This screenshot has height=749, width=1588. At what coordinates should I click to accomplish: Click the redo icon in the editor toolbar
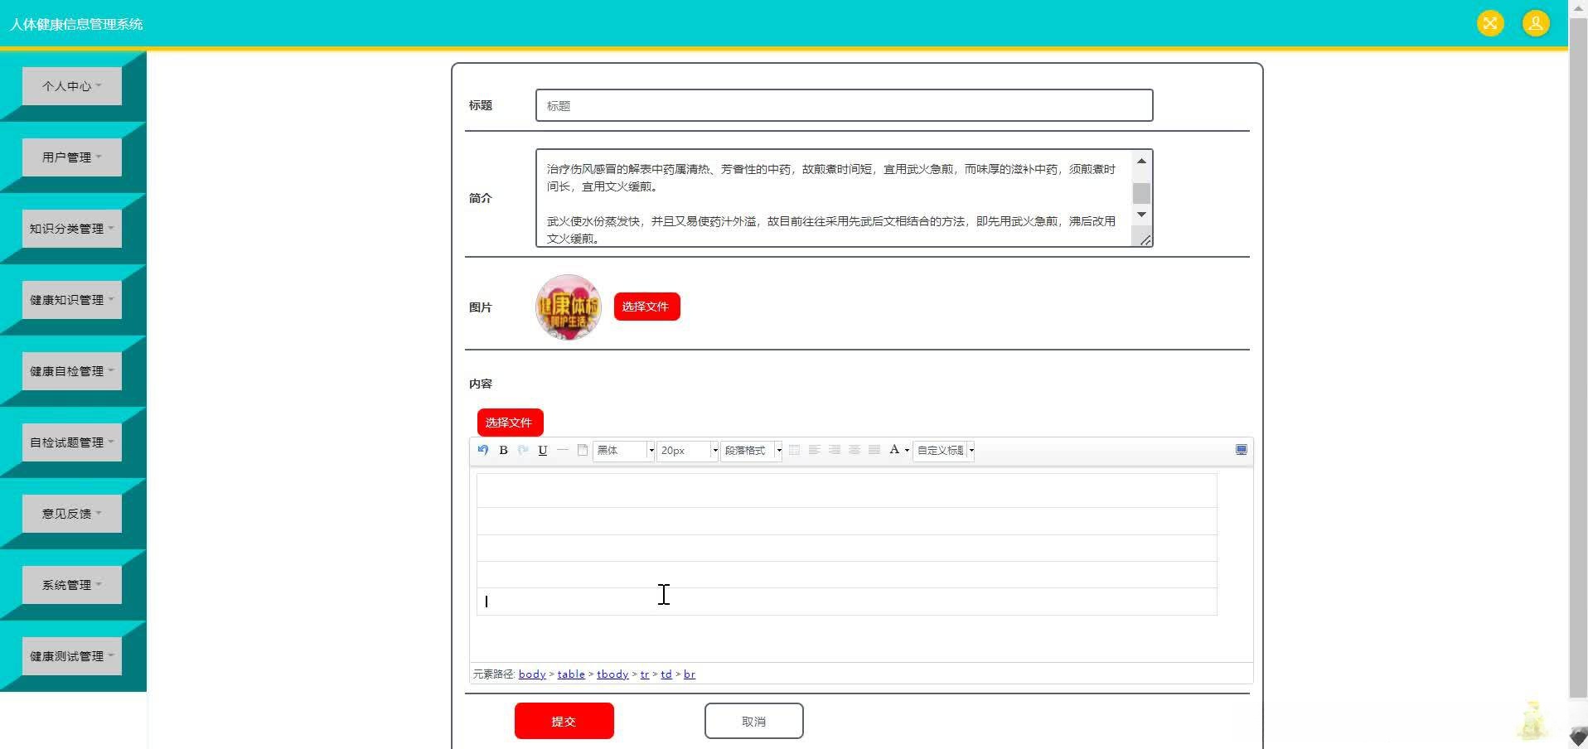[x=523, y=450]
